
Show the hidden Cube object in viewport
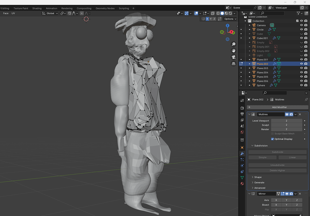tap(302, 34)
